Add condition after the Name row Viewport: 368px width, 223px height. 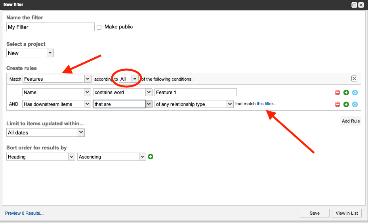[x=346, y=93]
